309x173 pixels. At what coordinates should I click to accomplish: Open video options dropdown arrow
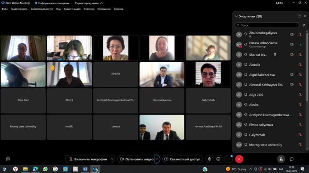pos(157,159)
